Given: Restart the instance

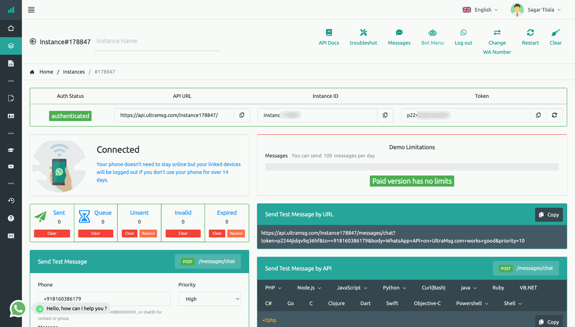Looking at the screenshot, I should (530, 37).
